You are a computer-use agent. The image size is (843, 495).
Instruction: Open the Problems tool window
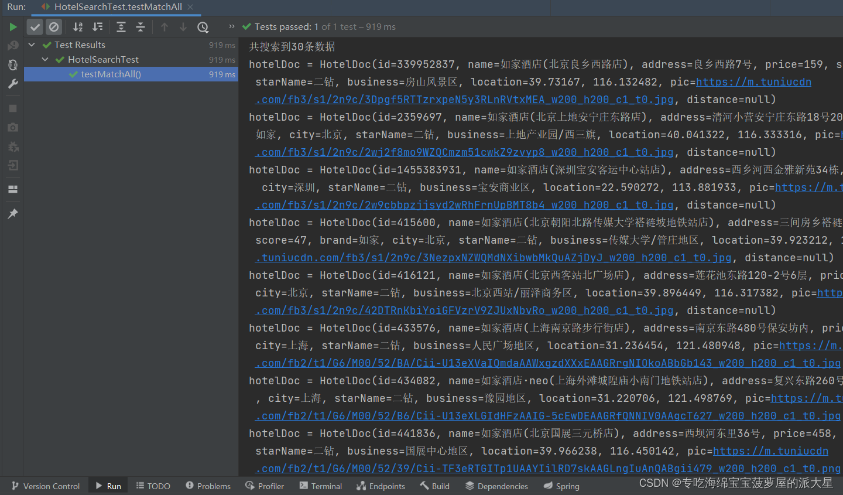point(208,486)
